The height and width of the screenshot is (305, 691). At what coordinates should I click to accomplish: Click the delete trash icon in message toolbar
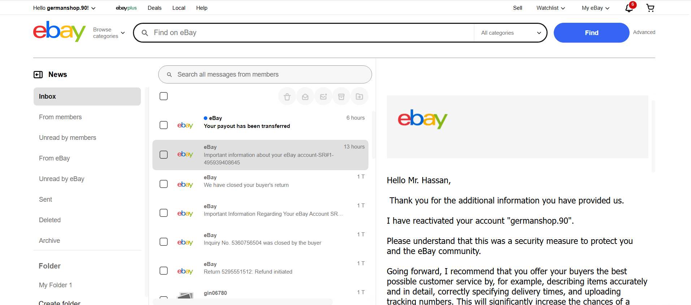click(287, 96)
